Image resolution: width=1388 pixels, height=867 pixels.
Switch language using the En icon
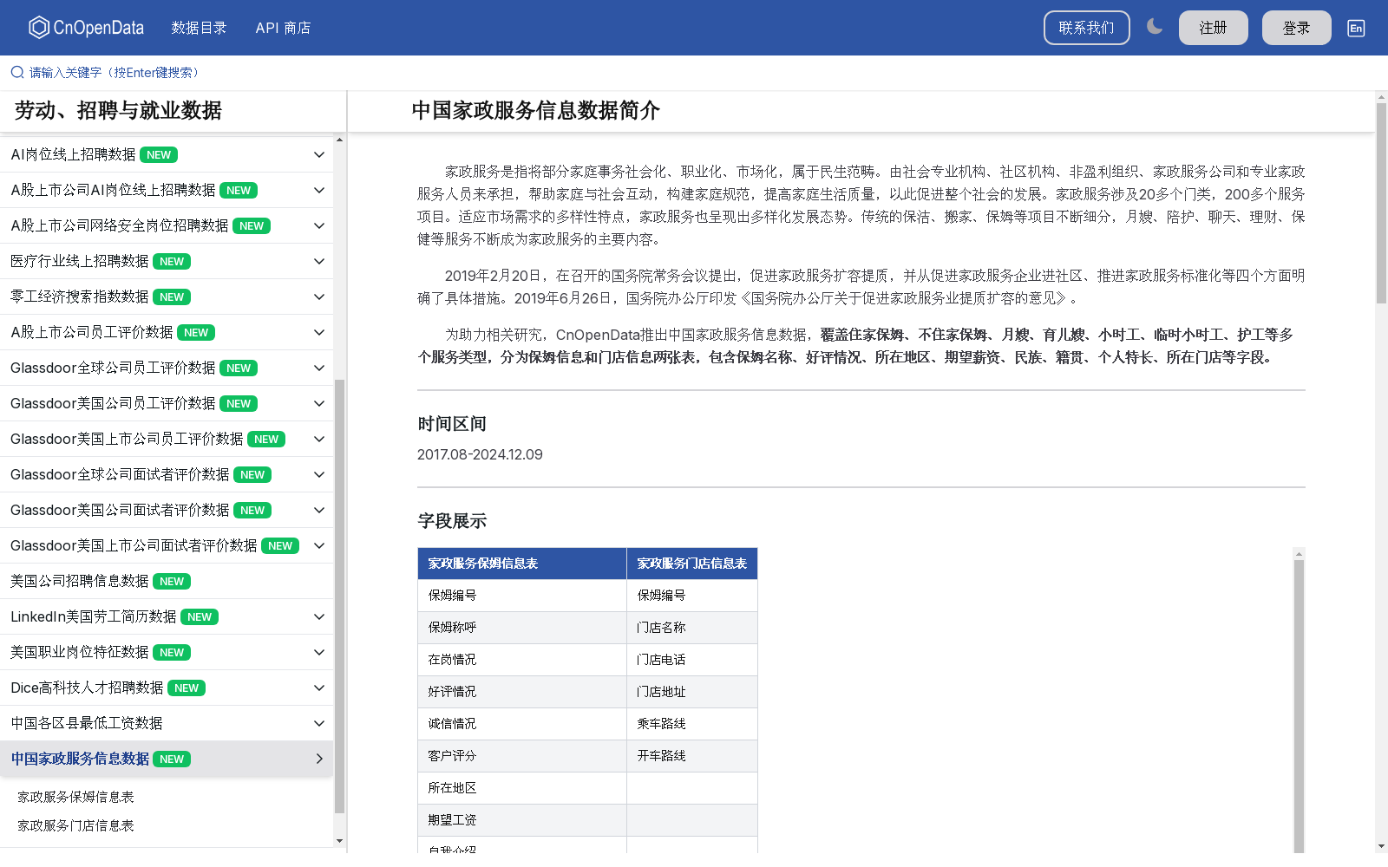1355,28
